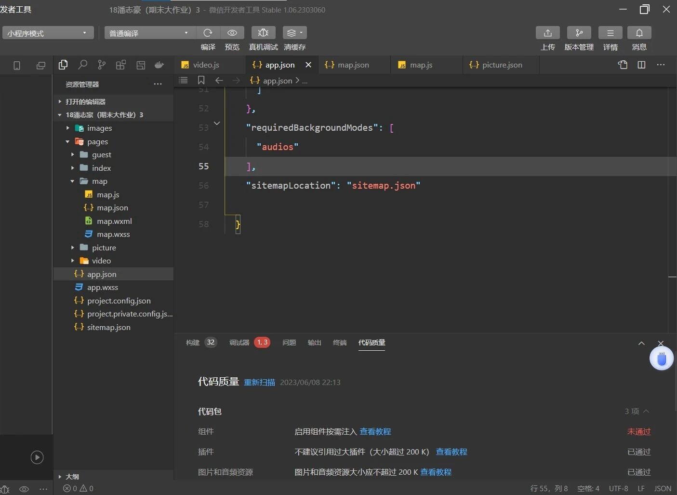Image resolution: width=677 pixels, height=495 pixels.
Task: Click the upload icon button
Action: coord(548,33)
